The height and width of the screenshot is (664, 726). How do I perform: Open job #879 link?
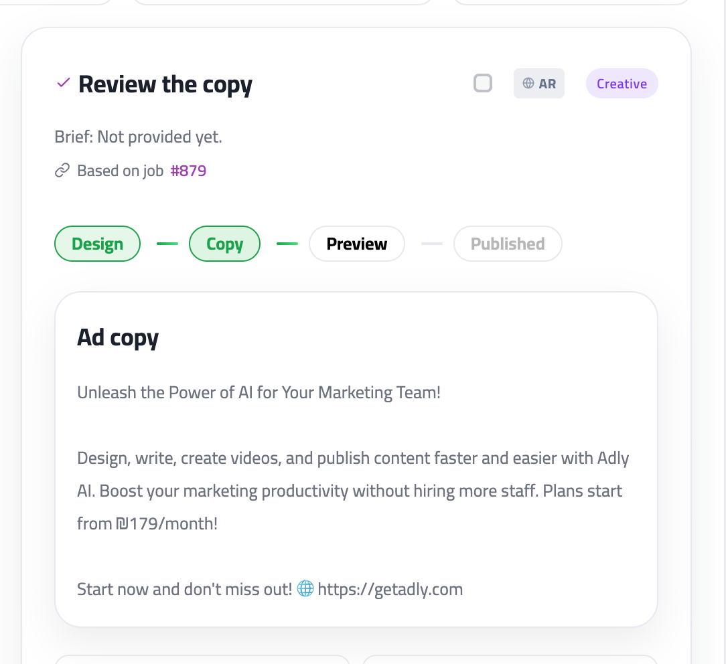190,170
